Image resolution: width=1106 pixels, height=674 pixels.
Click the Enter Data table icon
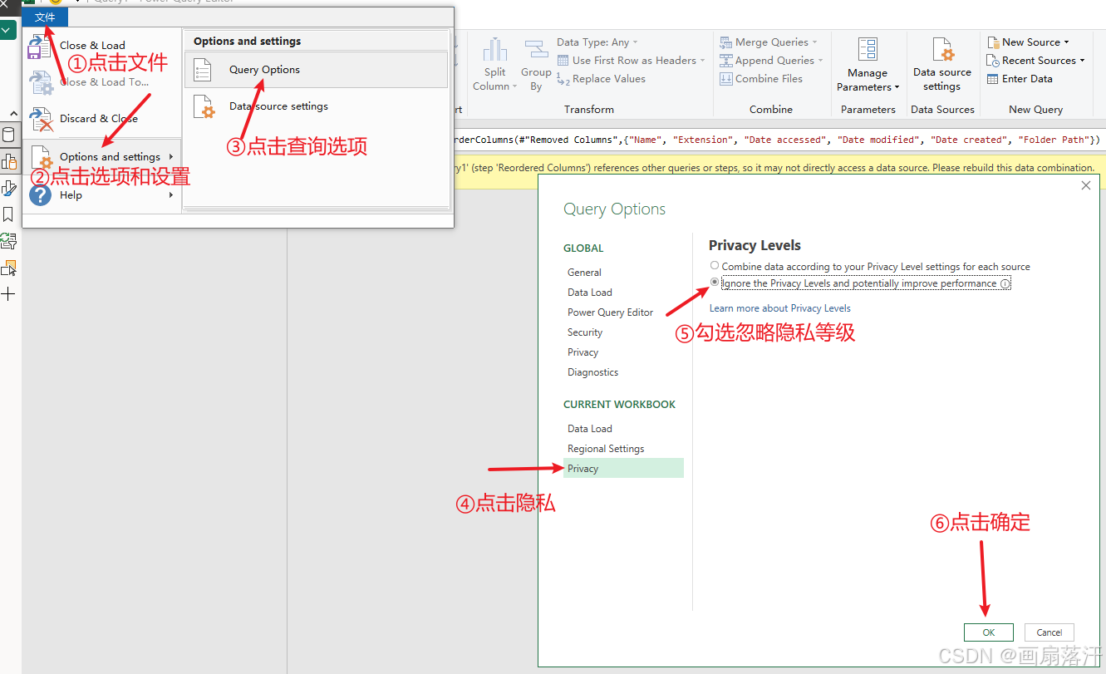click(993, 79)
